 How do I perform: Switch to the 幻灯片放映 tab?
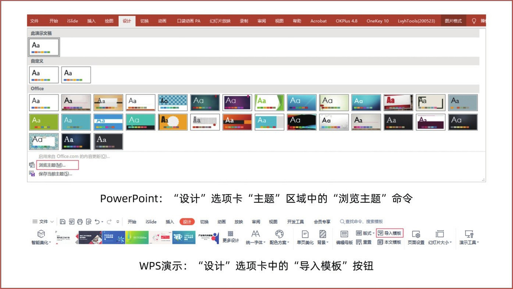tap(220, 21)
